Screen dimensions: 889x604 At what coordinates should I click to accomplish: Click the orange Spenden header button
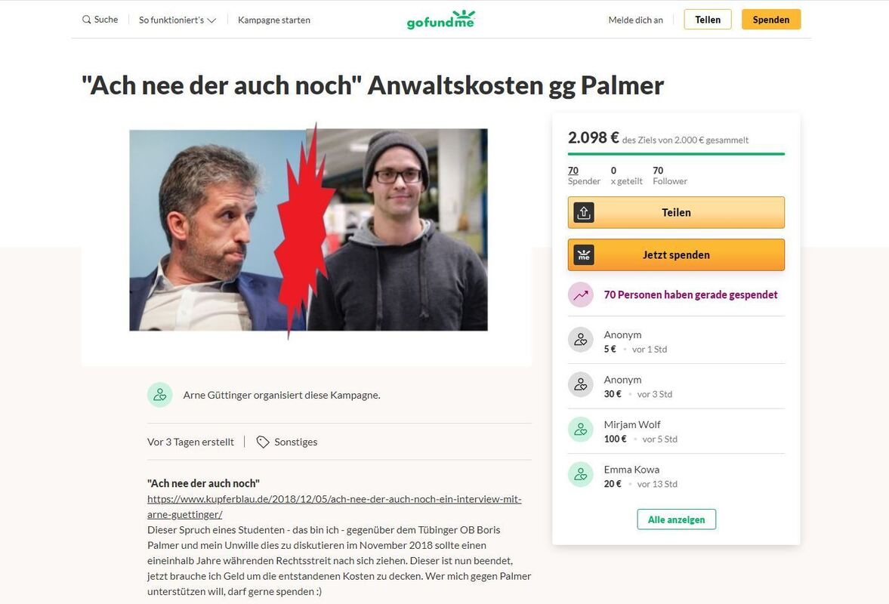(x=771, y=20)
